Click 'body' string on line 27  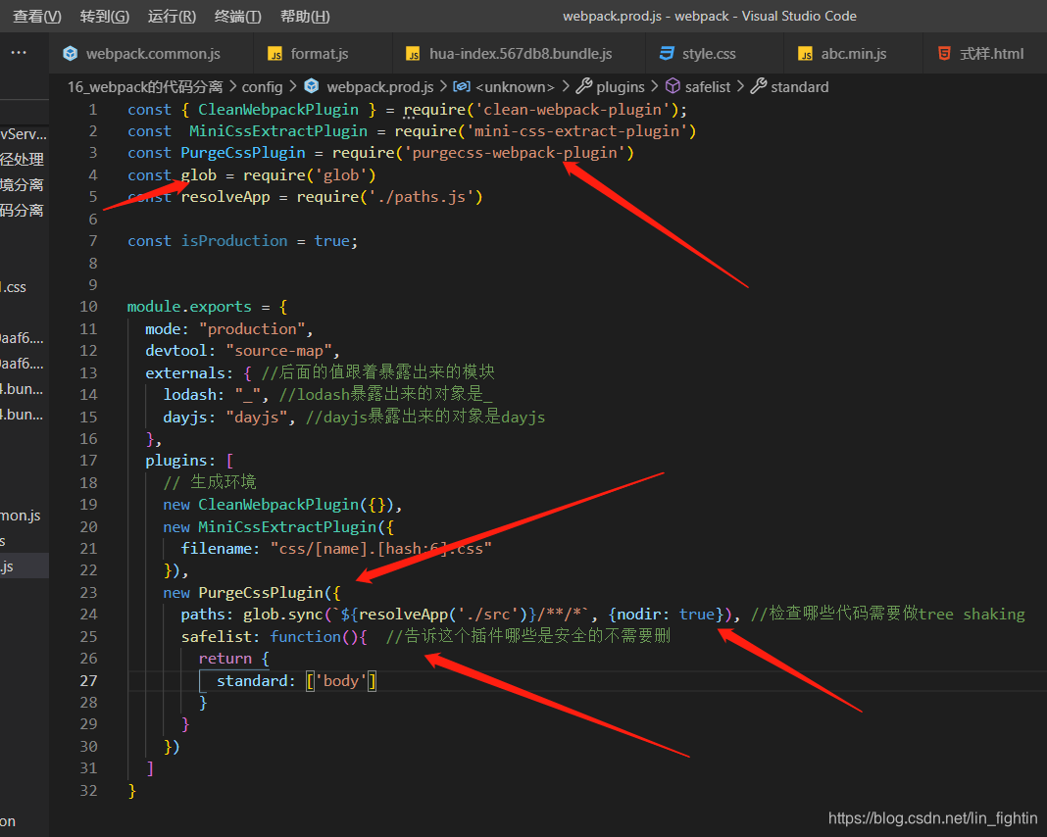pyautogui.click(x=340, y=681)
